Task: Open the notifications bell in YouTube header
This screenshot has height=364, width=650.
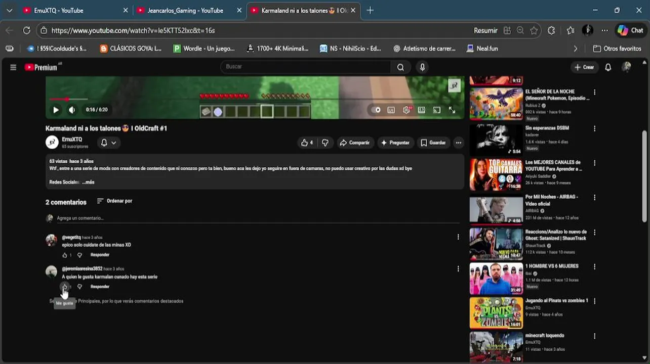Action: (x=608, y=67)
